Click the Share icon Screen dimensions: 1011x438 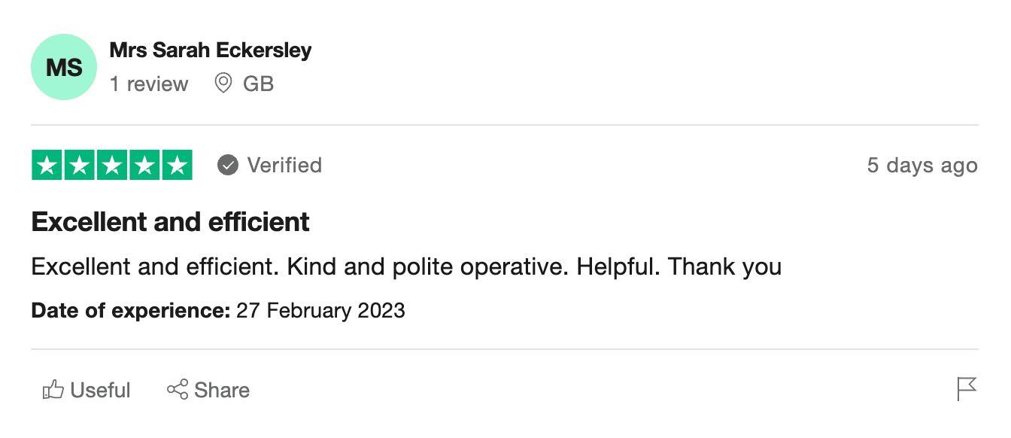[x=178, y=390]
